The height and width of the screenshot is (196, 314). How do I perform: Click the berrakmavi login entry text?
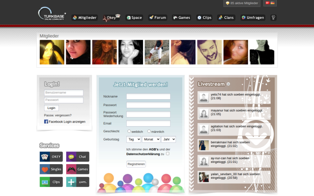pyautogui.click(x=230, y=144)
